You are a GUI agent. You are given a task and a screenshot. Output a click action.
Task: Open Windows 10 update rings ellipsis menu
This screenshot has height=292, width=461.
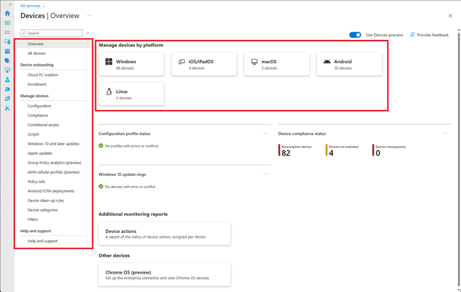pyautogui.click(x=265, y=174)
